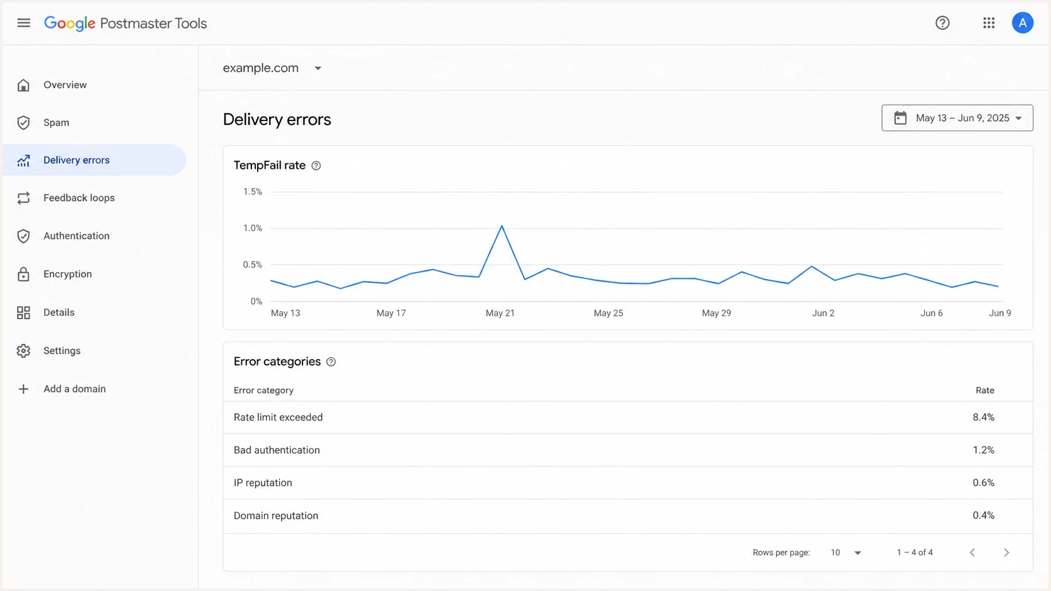
Task: Click the Jun 9 axis label
Action: [x=1000, y=313]
